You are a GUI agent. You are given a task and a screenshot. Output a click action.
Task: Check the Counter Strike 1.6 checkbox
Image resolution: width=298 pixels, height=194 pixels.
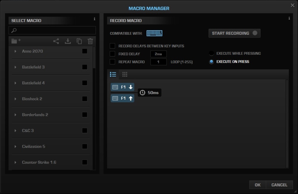(x=85, y=163)
